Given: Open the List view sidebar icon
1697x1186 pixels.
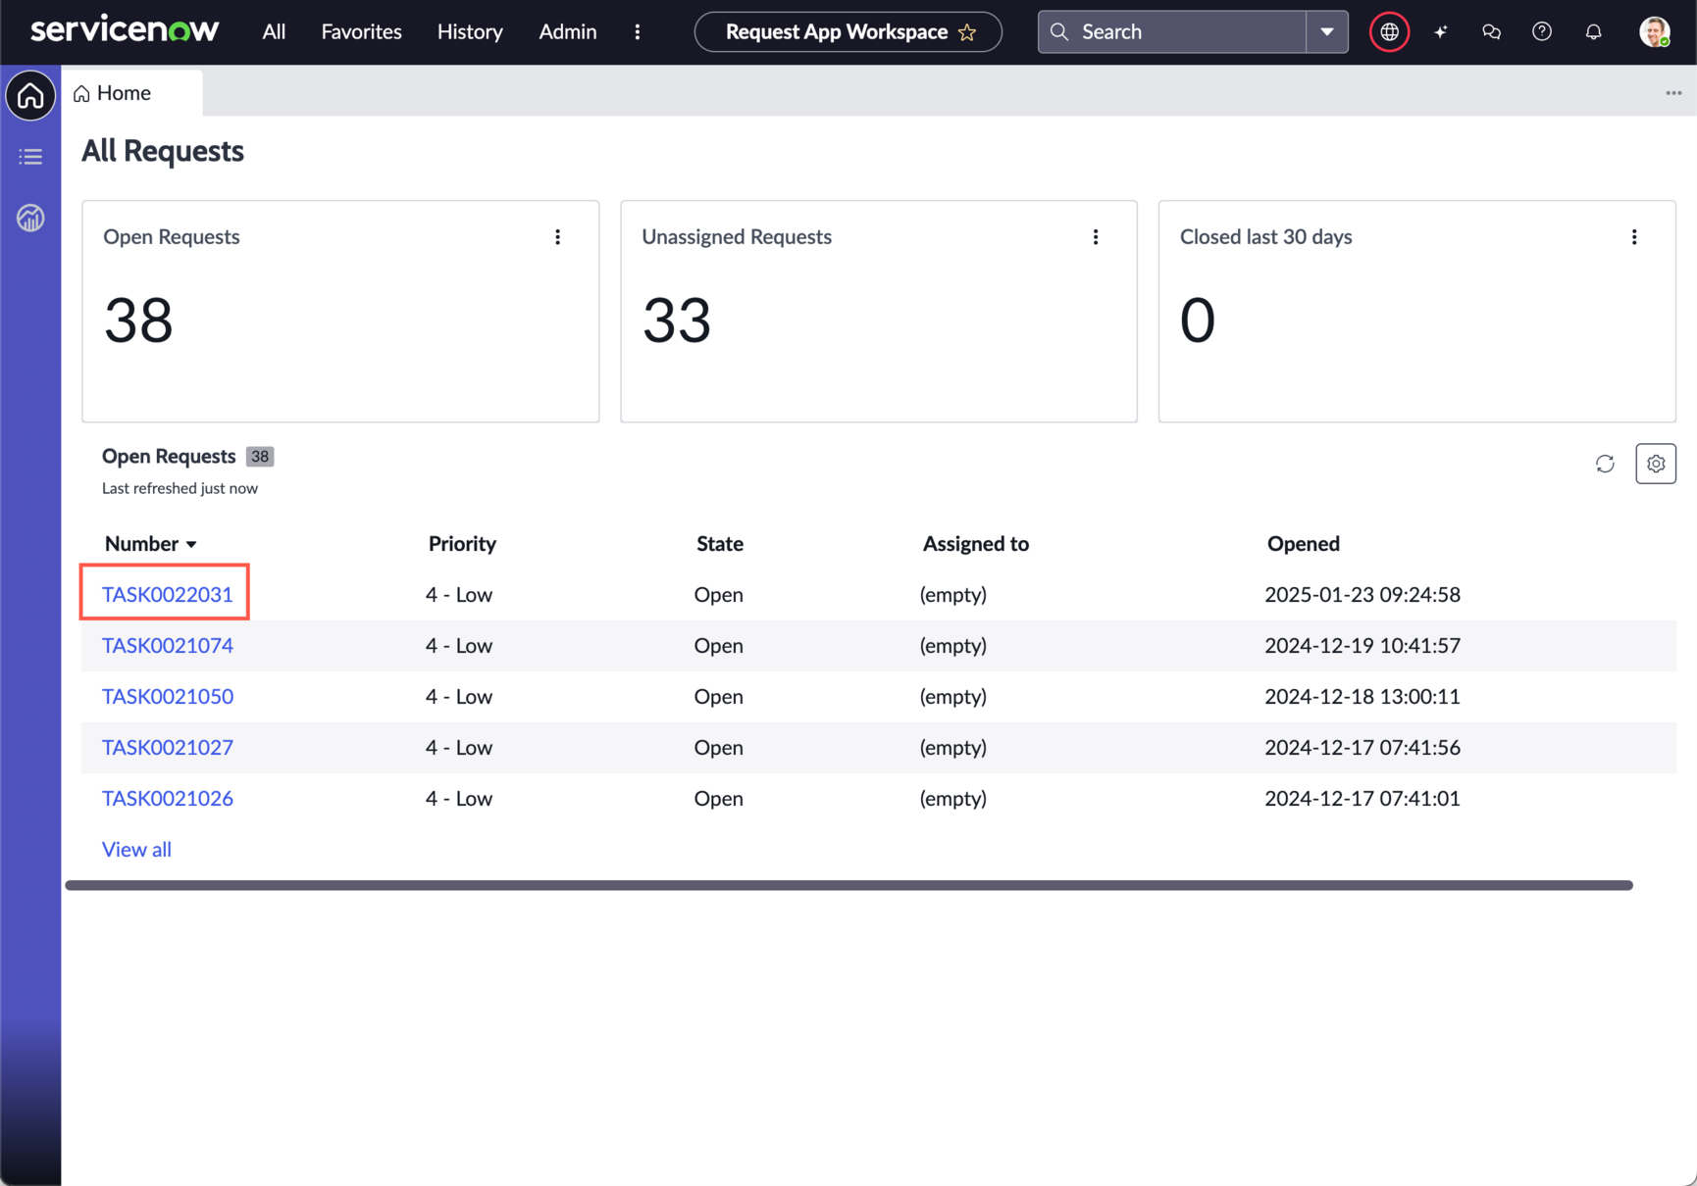Looking at the screenshot, I should click(30, 157).
